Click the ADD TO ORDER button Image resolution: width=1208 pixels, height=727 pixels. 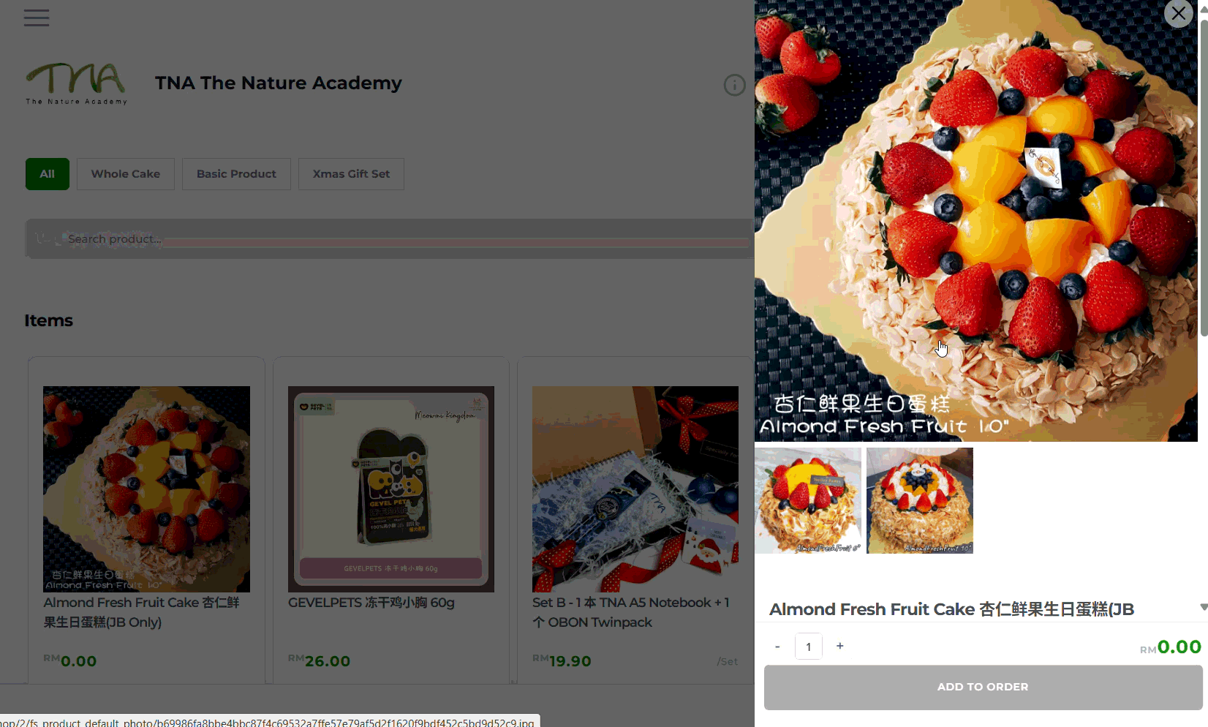pyautogui.click(x=983, y=687)
